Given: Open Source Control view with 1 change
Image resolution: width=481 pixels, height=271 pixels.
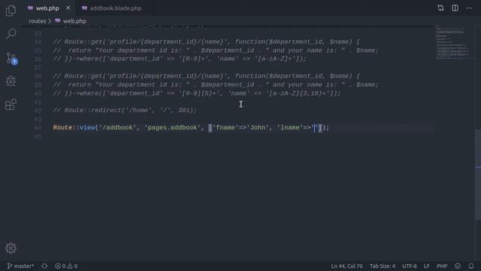Looking at the screenshot, I should pos(12,58).
